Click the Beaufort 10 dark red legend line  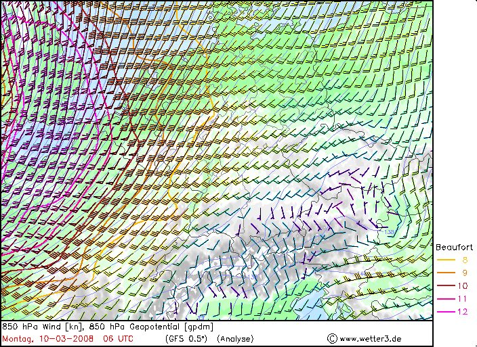click(x=445, y=285)
